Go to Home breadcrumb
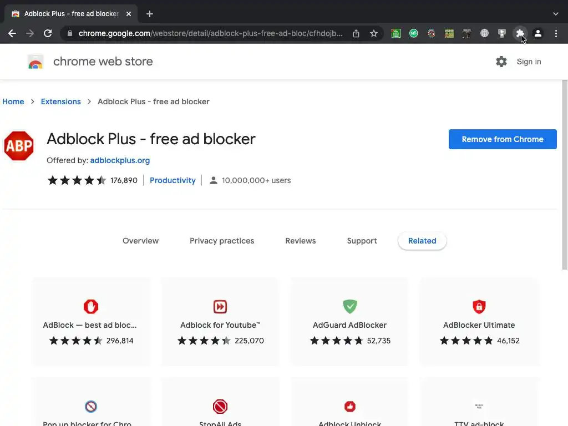This screenshot has width=568, height=426. click(13, 102)
